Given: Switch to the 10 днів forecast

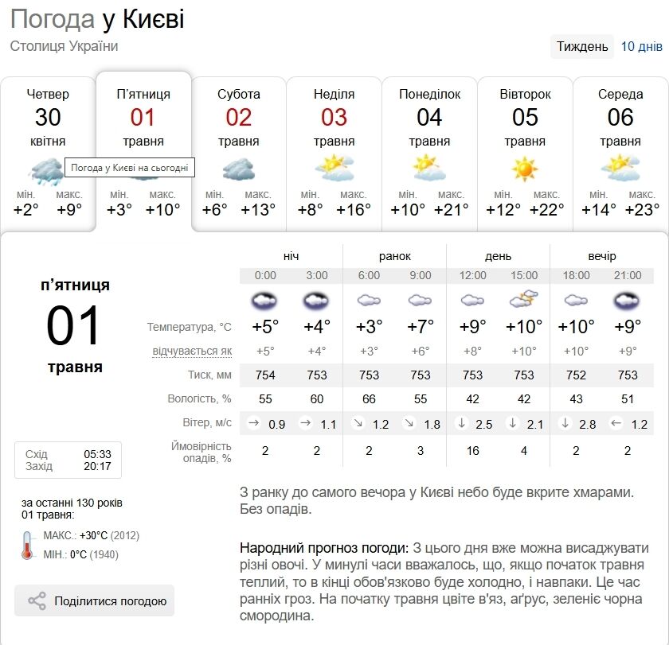Looking at the screenshot, I should [641, 46].
